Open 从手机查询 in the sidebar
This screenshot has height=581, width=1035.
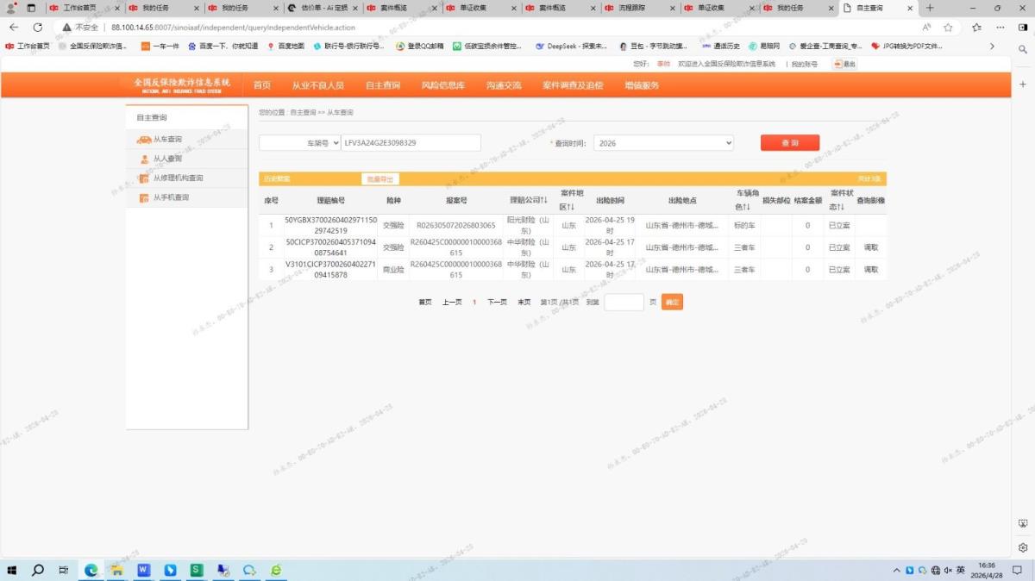171,197
